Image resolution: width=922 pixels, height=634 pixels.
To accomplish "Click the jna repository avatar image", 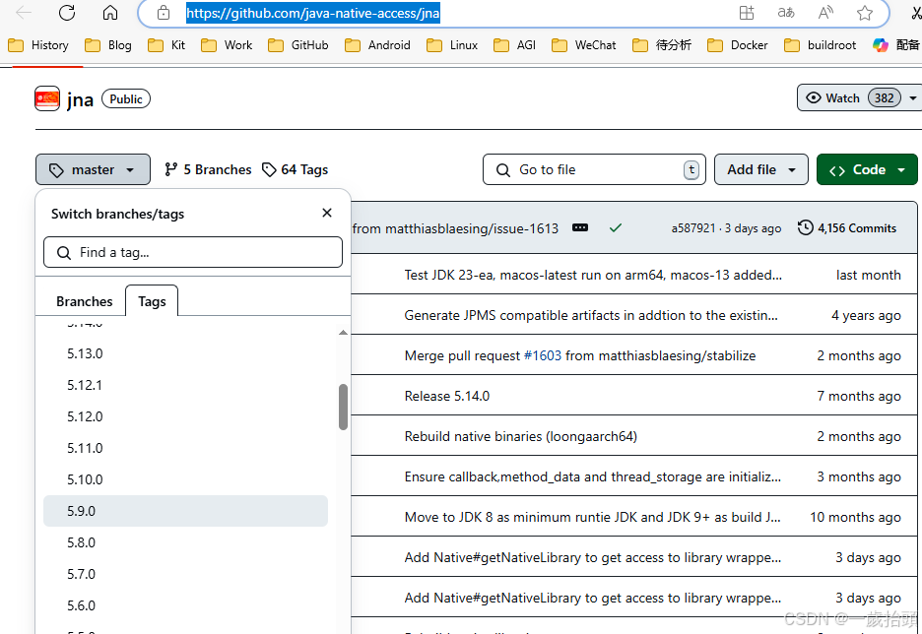I will [47, 98].
